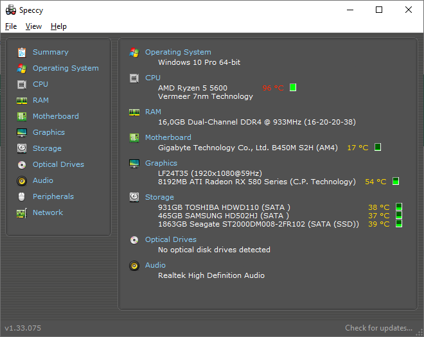Open the Motherboard section in sidebar
Screen dimensions: 424x337
pos(56,116)
